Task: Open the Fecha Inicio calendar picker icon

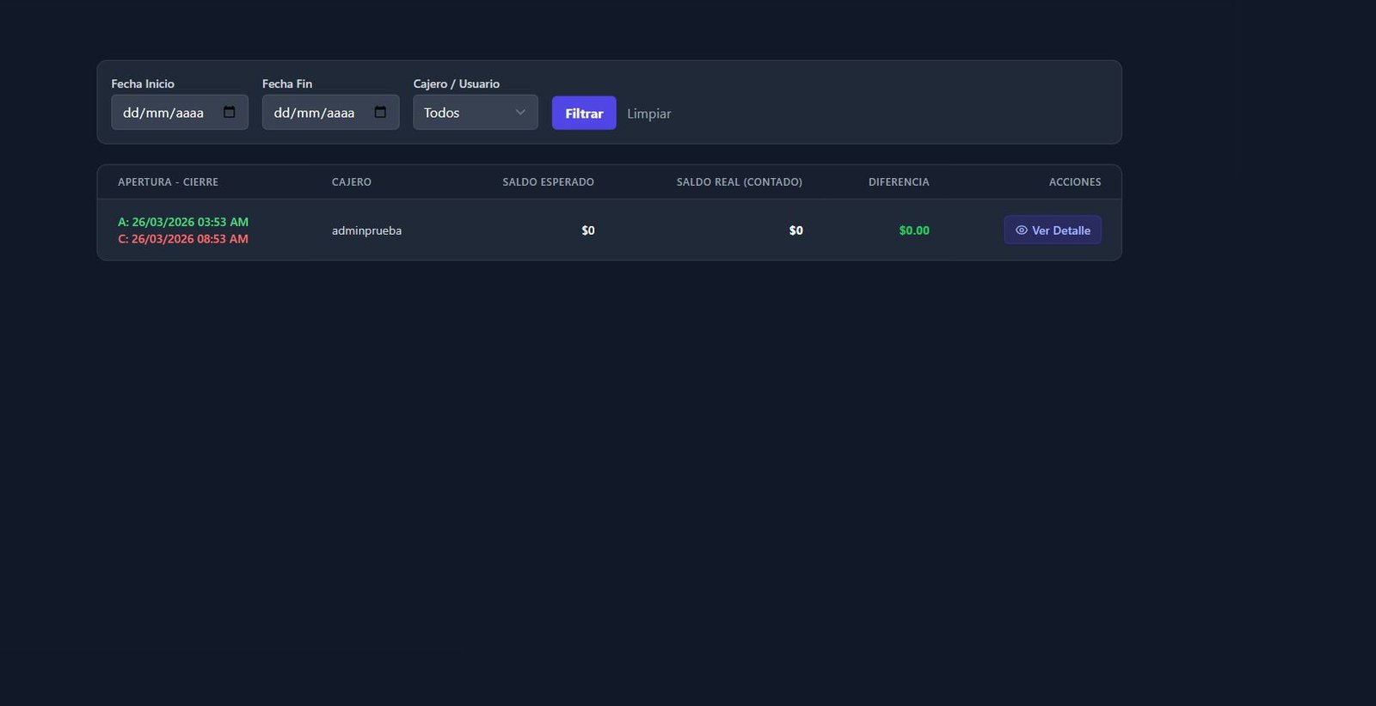Action: click(x=229, y=113)
